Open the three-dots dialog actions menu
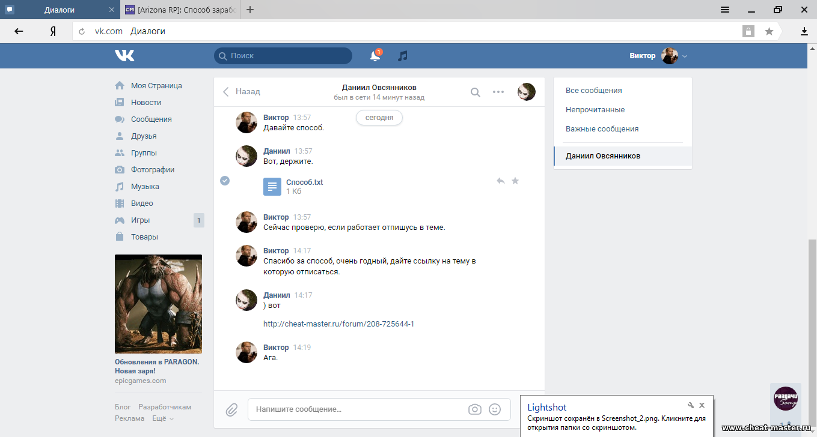 click(x=498, y=92)
